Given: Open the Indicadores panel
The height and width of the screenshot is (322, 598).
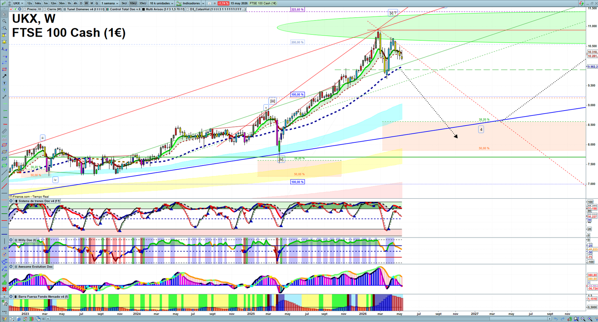Looking at the screenshot, I should pos(188,3).
